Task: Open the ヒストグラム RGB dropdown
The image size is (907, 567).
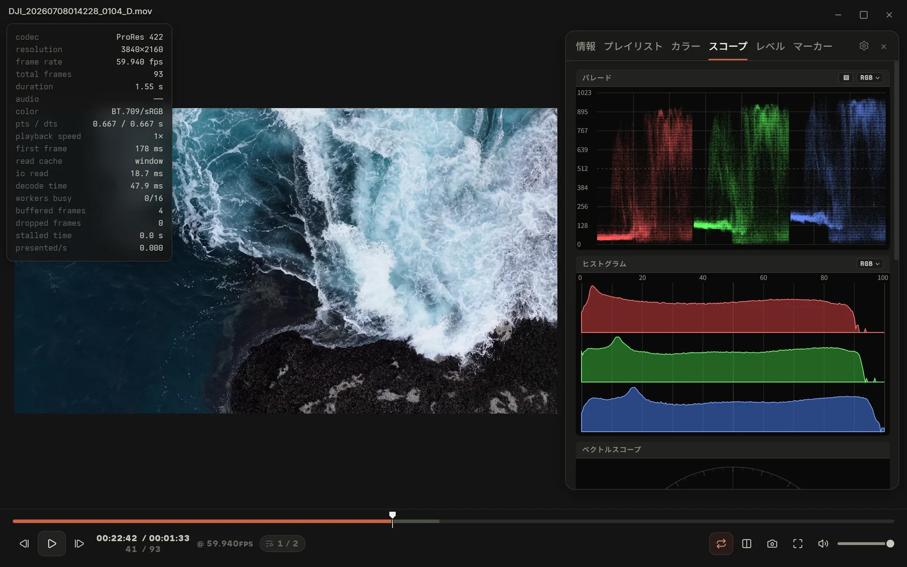Action: [870, 264]
